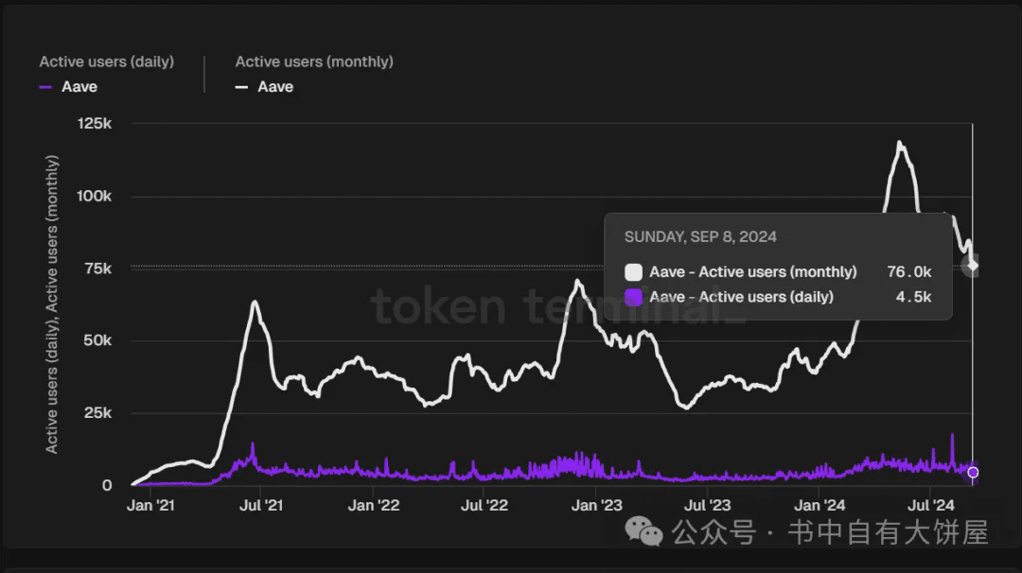Click the 25k y-axis label
The width and height of the screenshot is (1022, 573).
[97, 413]
